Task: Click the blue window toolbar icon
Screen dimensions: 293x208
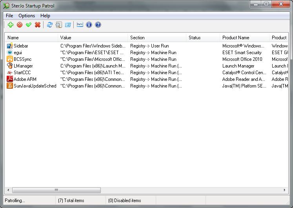Action: pos(67,25)
